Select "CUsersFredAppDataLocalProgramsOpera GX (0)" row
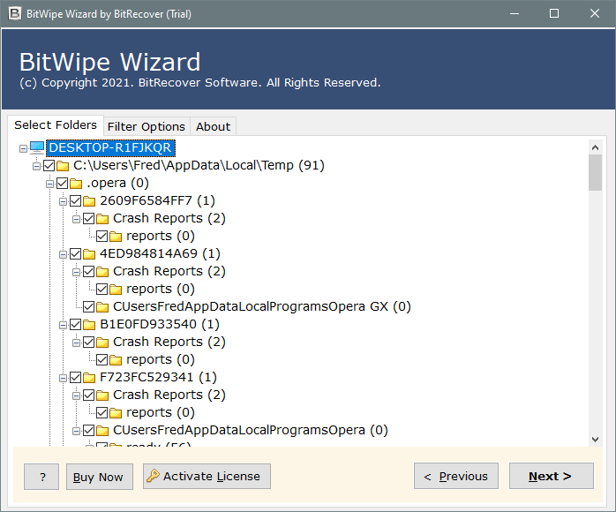This screenshot has height=512, width=616. [x=261, y=306]
